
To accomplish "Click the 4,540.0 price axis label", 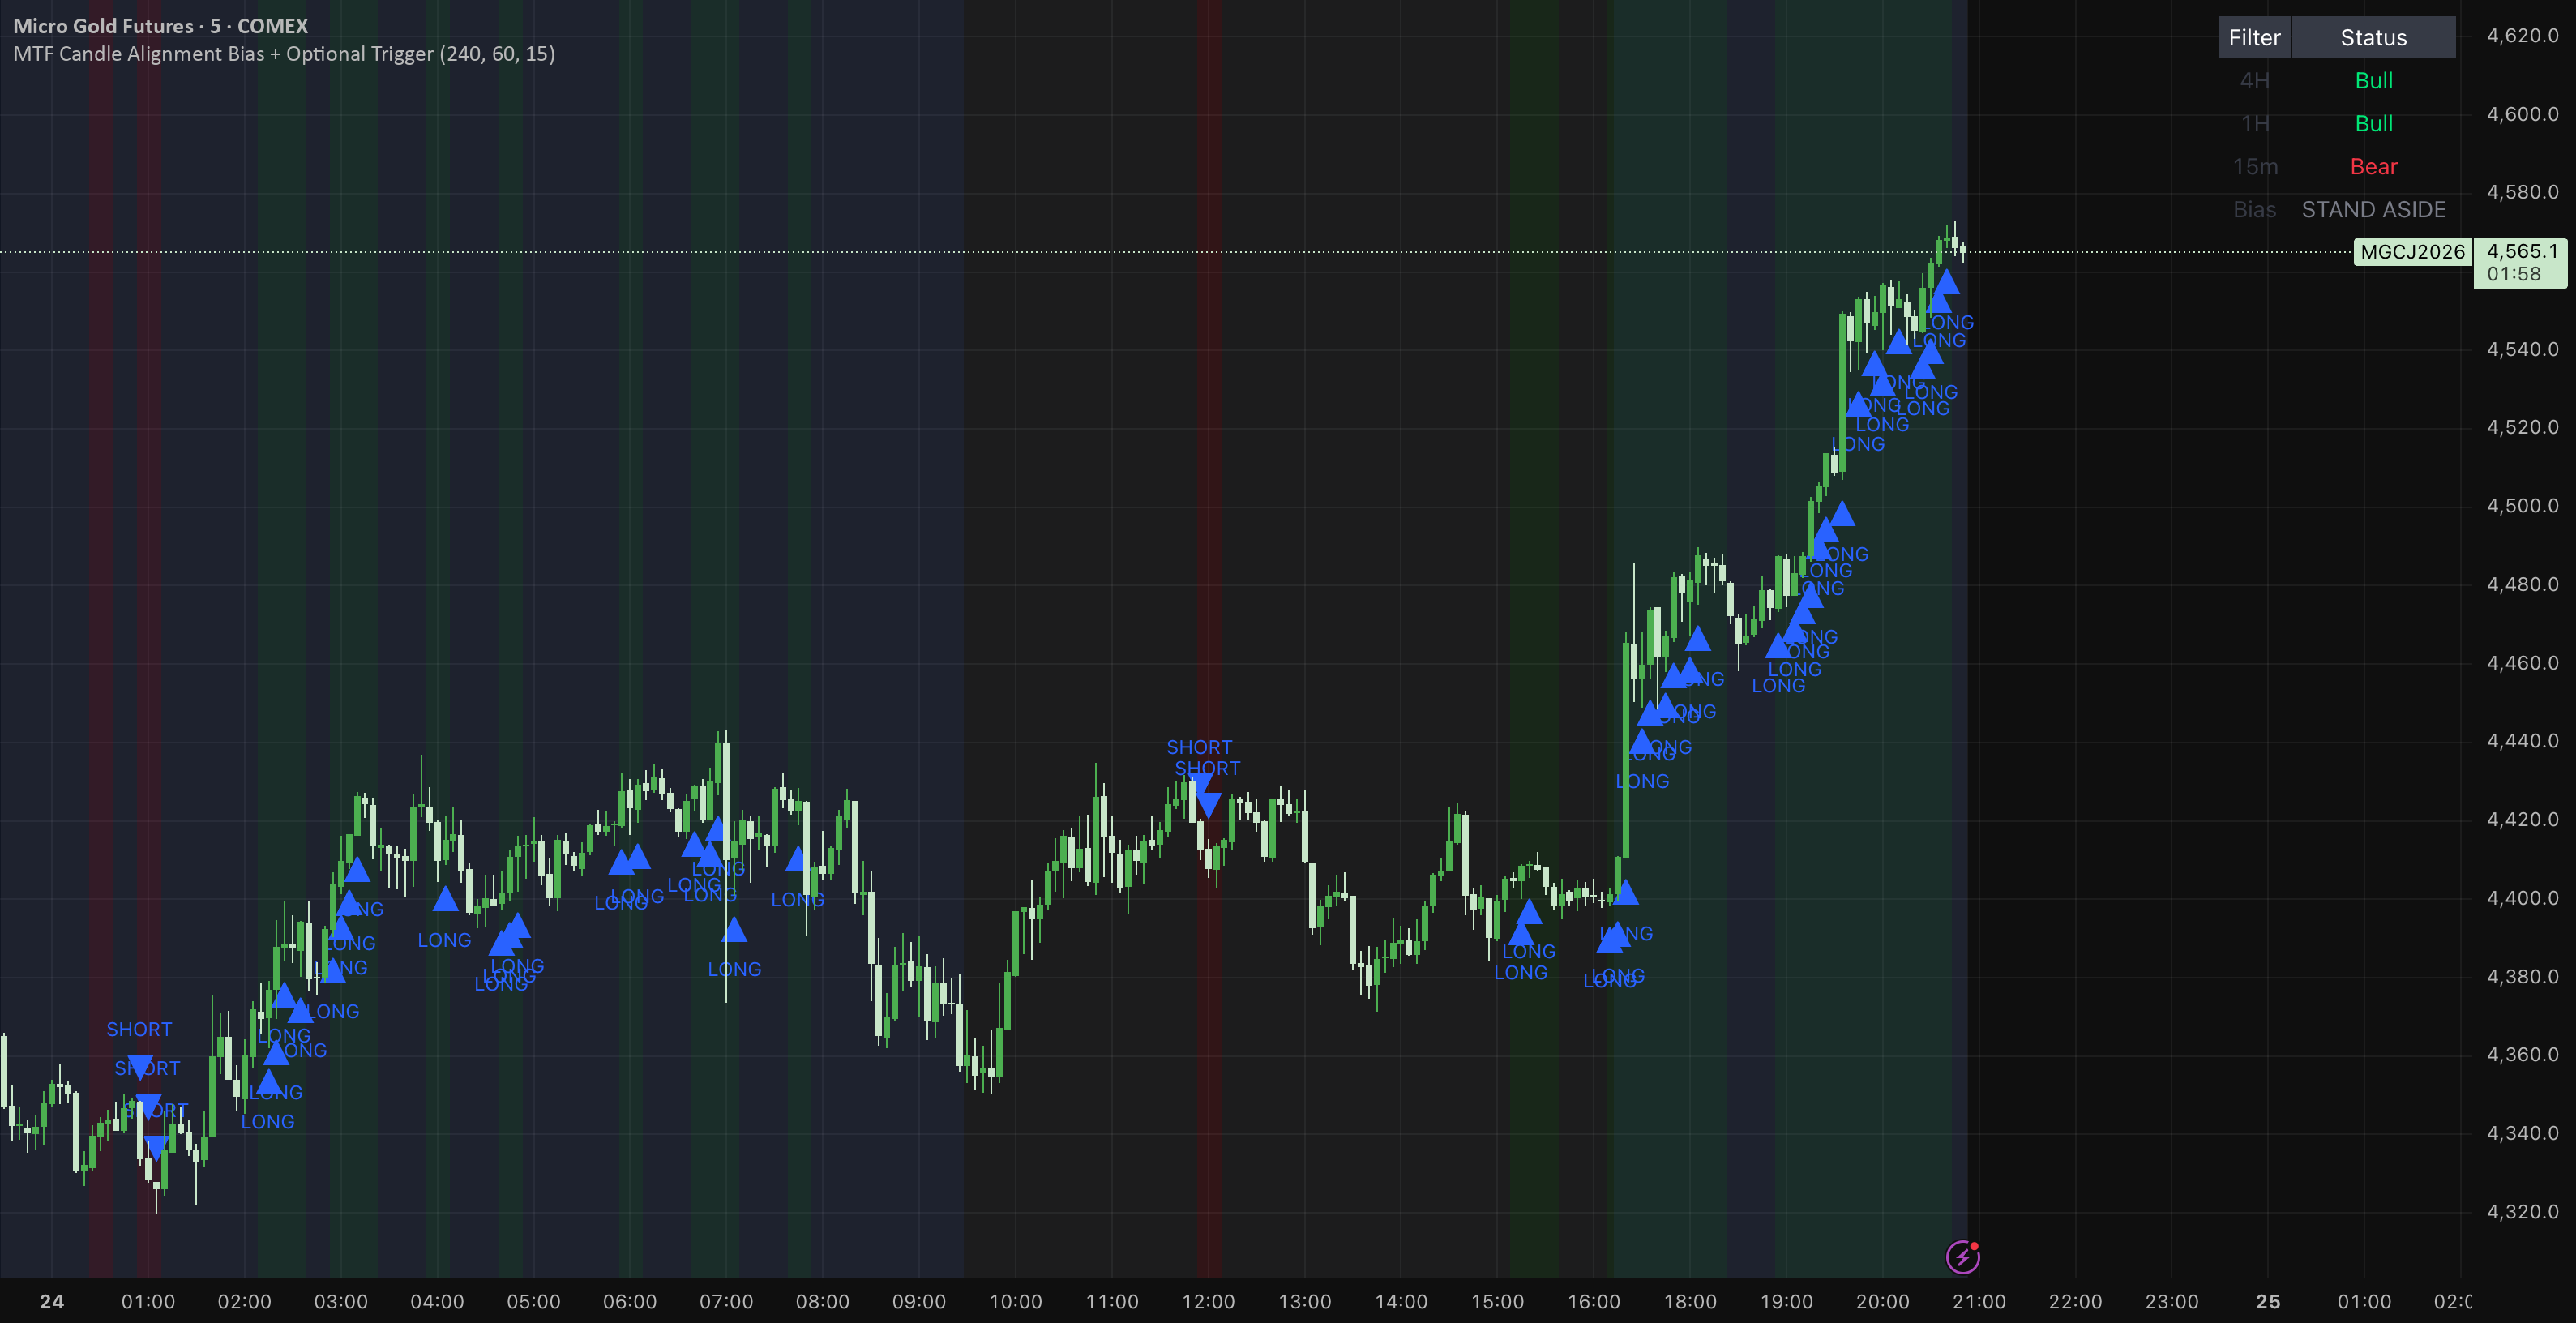I will [x=2522, y=349].
